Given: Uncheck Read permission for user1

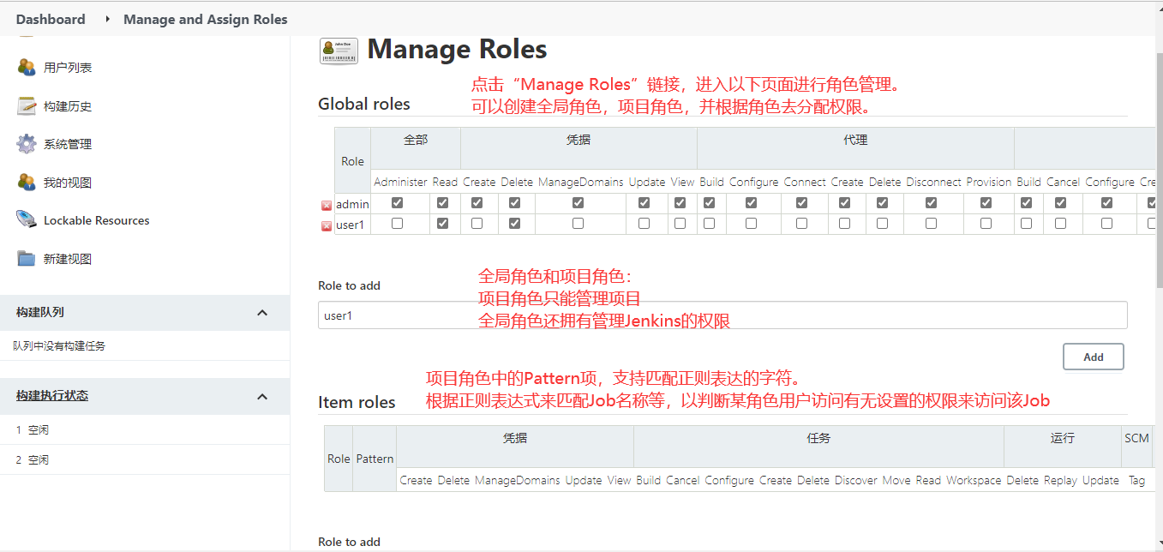Looking at the screenshot, I should 442,223.
